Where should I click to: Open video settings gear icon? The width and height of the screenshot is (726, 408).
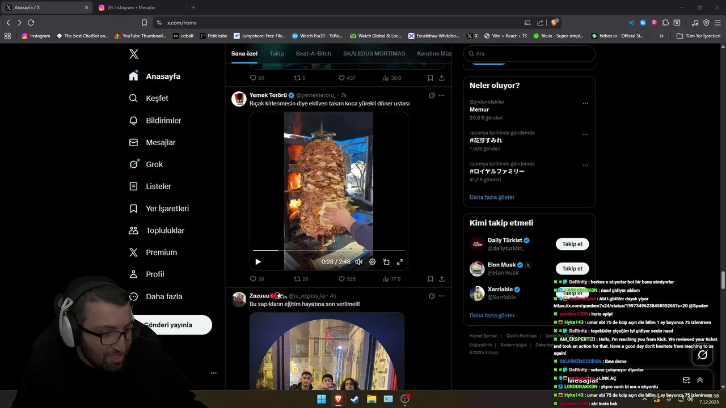373,262
